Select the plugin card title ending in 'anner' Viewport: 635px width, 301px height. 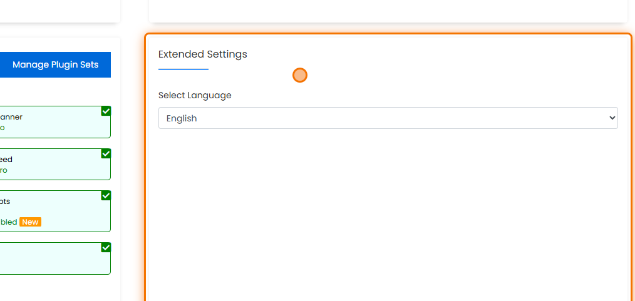tap(11, 117)
